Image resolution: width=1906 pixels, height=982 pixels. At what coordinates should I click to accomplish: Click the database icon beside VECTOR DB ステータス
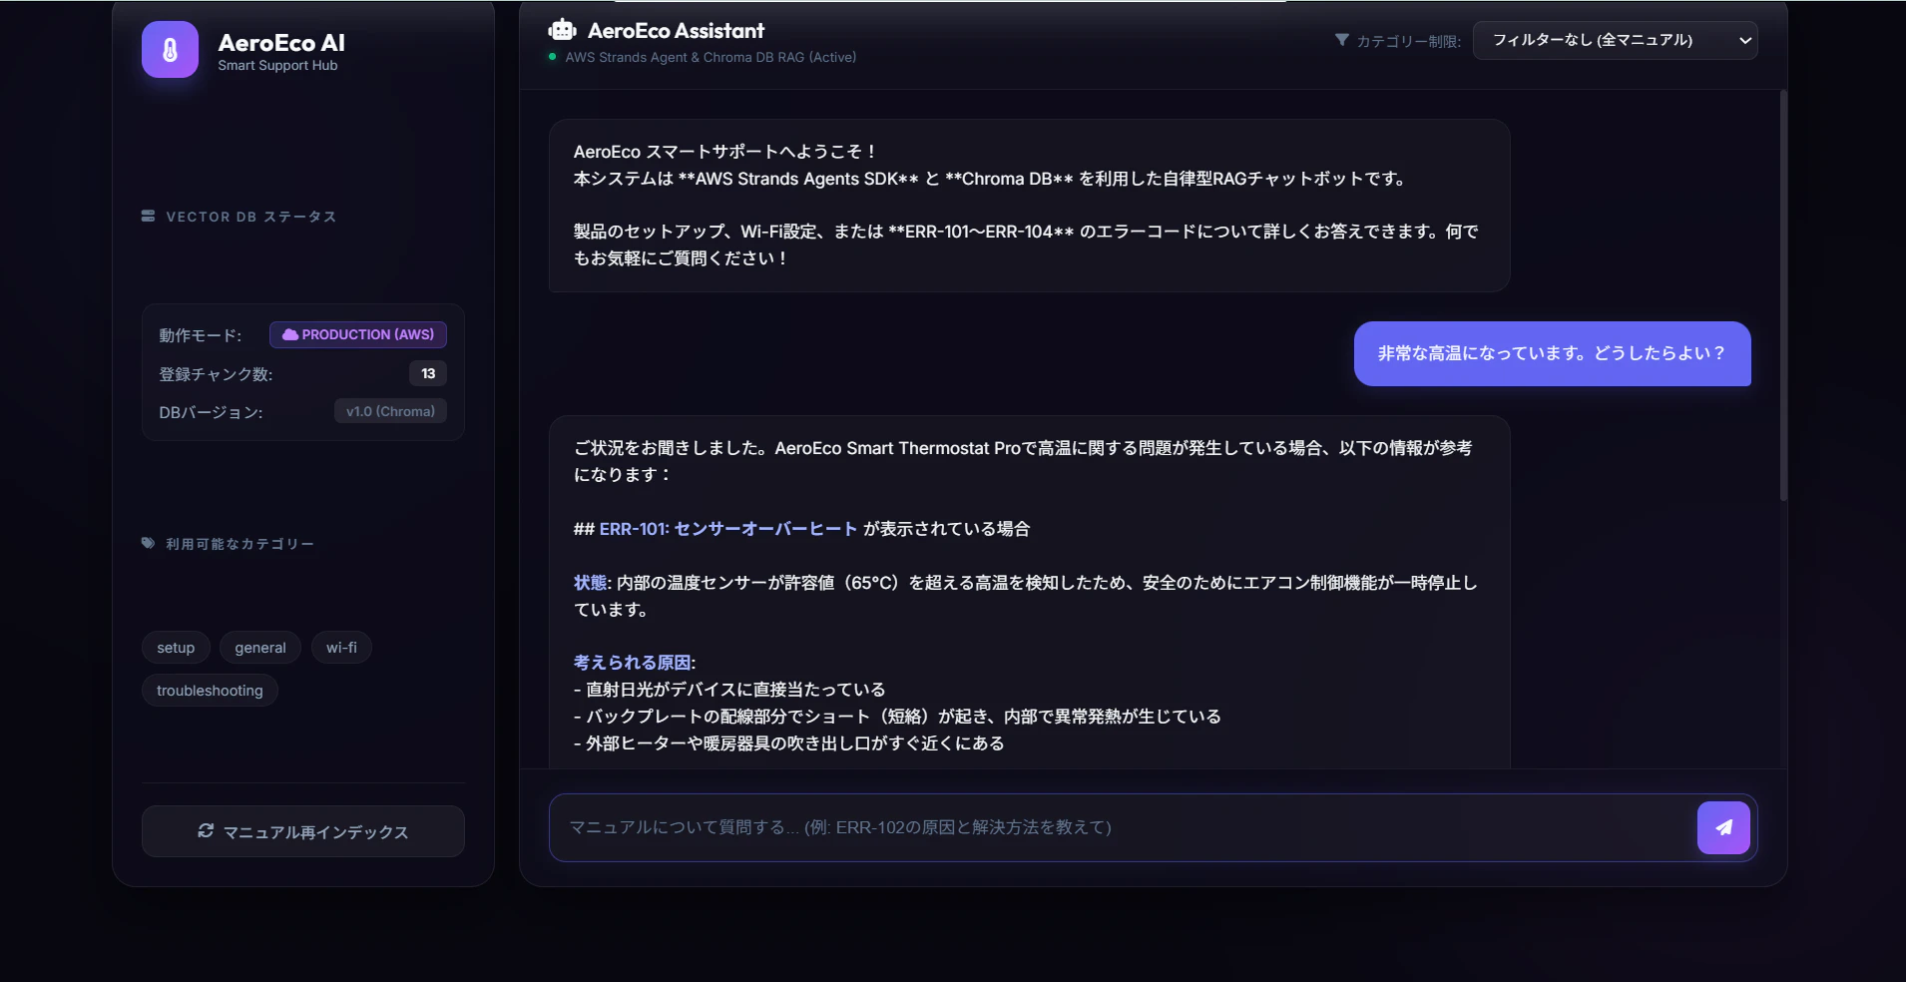coord(148,216)
